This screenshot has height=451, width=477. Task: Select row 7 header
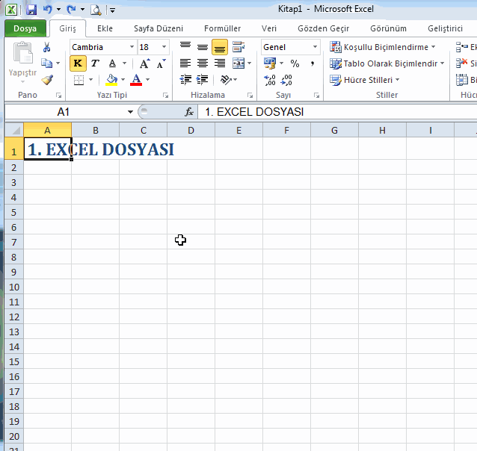pos(14,242)
